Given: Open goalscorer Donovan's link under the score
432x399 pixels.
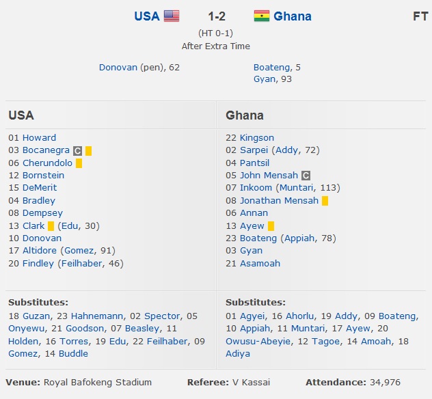Looking at the screenshot, I should (118, 67).
